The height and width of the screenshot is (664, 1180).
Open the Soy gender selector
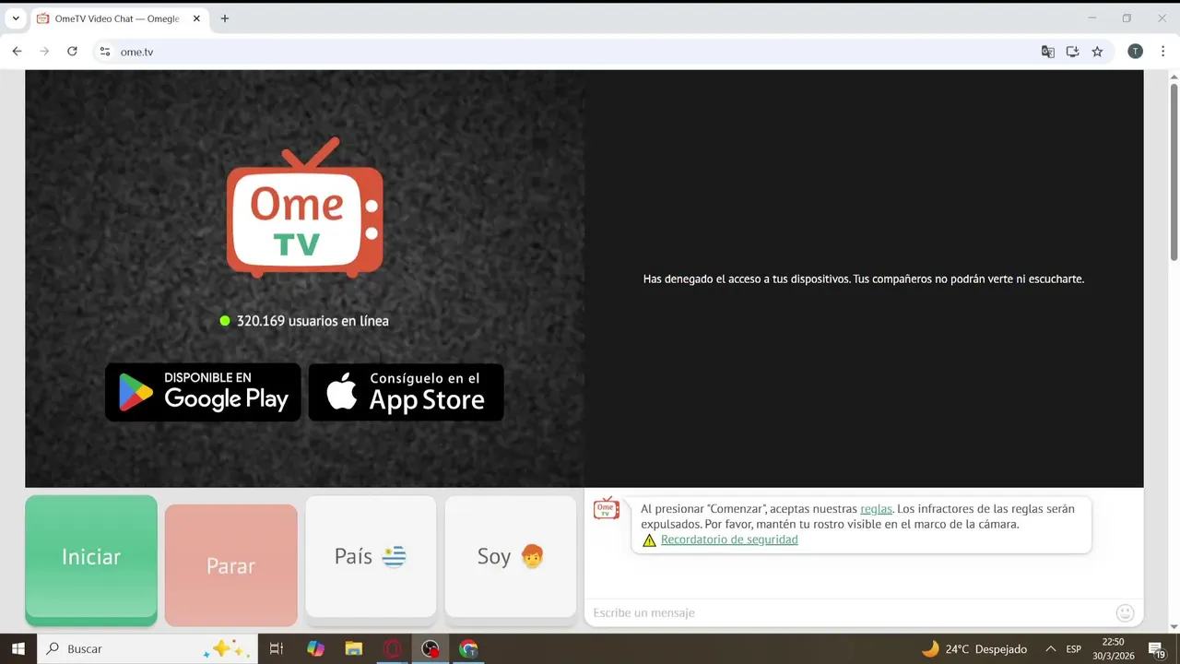[511, 556]
